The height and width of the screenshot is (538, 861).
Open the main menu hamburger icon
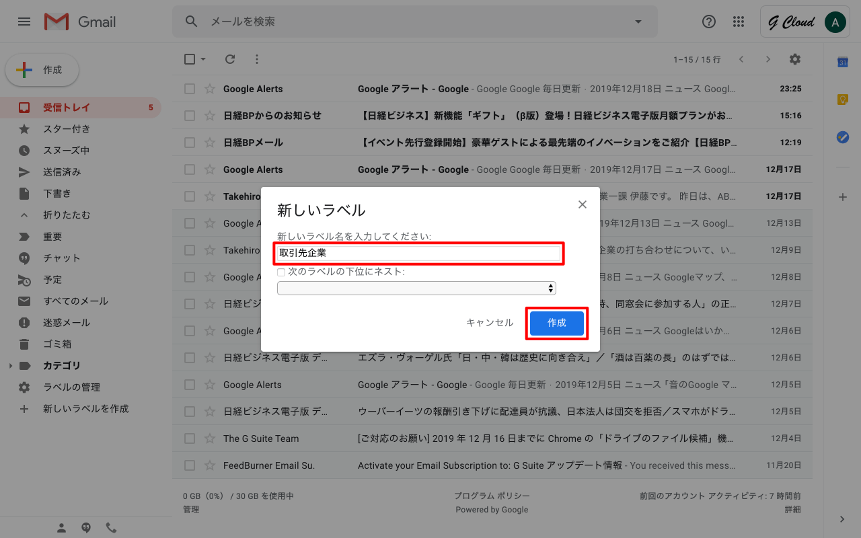[x=24, y=22]
